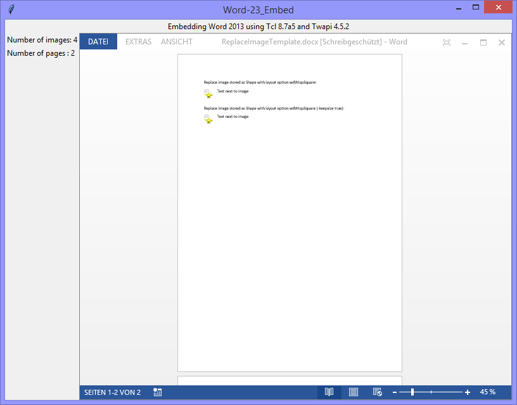Close the embedded Word document window

(502, 42)
